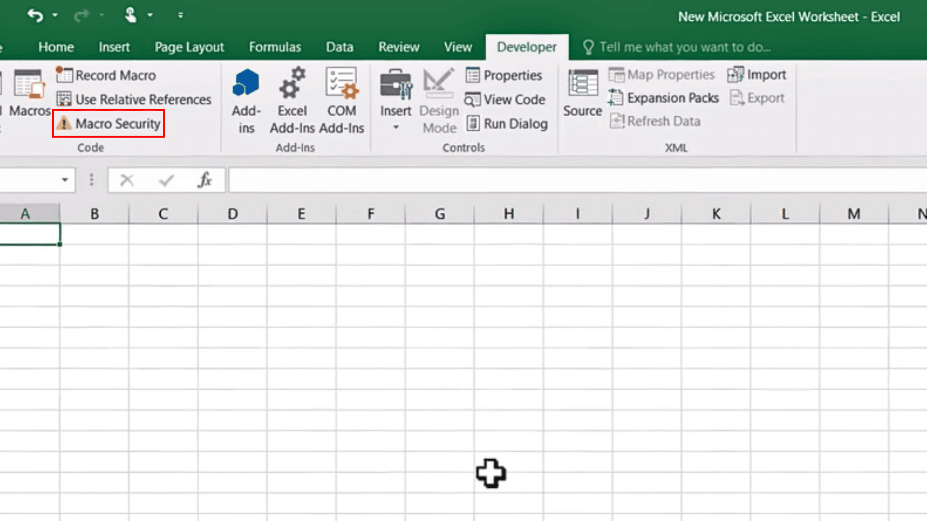
Task: Click the formula bar Cancel X
Action: 127,180
